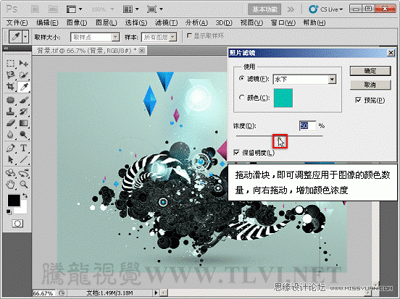Select the Zoom tool

pyautogui.click(x=24, y=184)
